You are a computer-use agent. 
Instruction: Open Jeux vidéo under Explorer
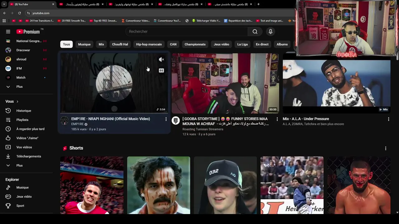26,197
